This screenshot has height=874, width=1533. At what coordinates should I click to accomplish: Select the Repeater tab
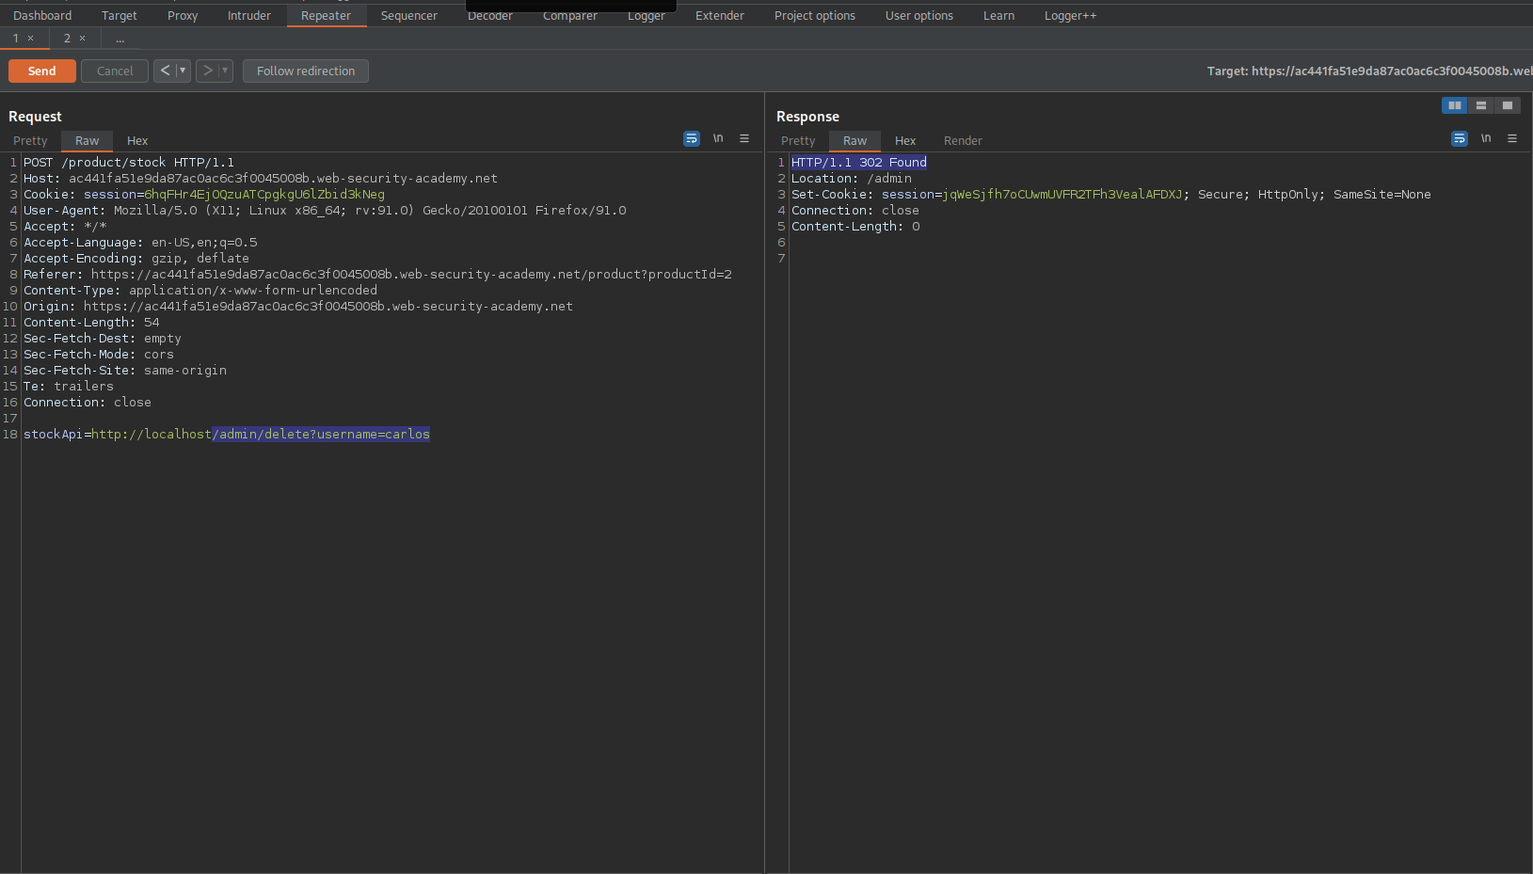327,16
